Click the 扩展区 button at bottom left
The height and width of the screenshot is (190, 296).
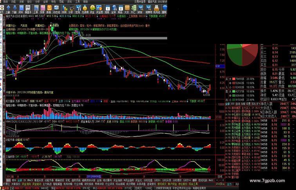point(6,184)
